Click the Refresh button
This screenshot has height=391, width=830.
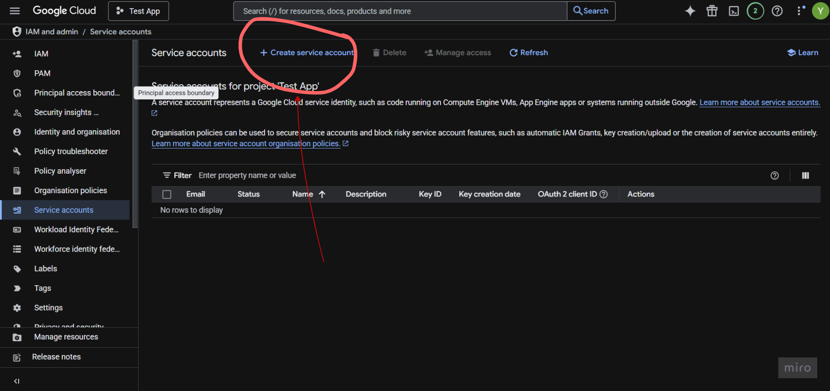tap(529, 53)
